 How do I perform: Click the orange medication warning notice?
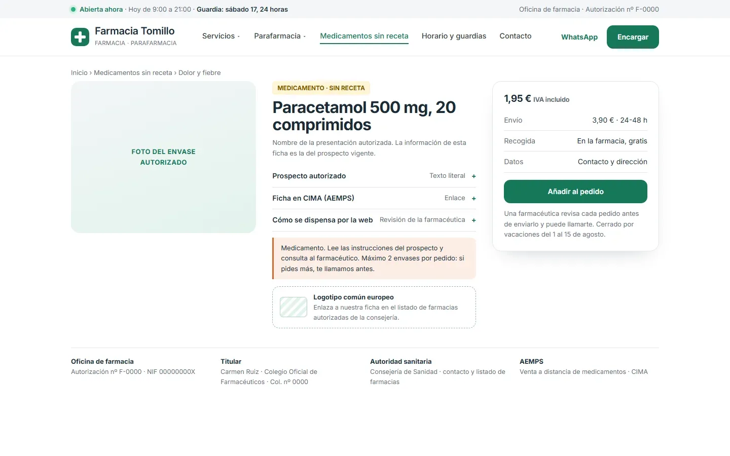coord(374,258)
